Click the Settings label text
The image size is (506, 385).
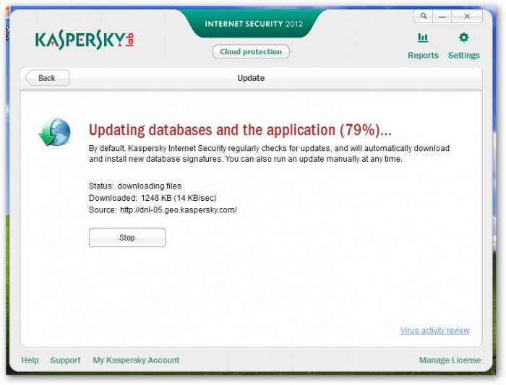pyautogui.click(x=464, y=56)
